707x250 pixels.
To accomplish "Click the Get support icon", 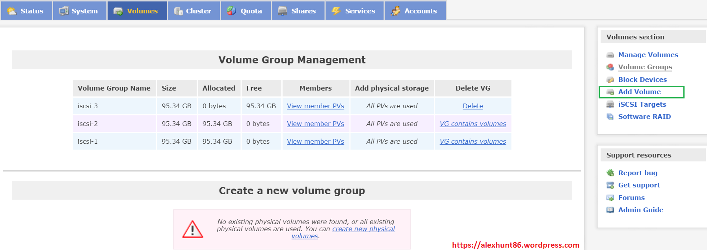I will tap(610, 185).
